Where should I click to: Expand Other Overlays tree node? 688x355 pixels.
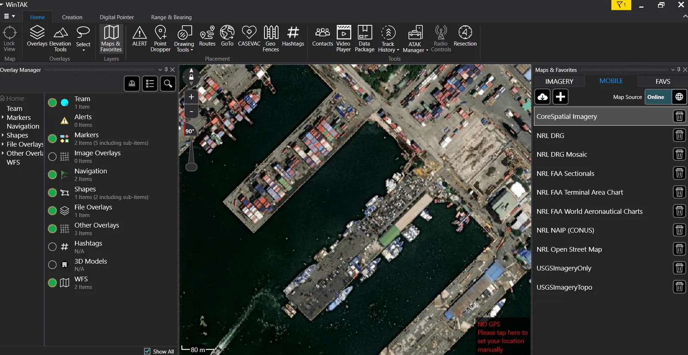[x=3, y=153]
